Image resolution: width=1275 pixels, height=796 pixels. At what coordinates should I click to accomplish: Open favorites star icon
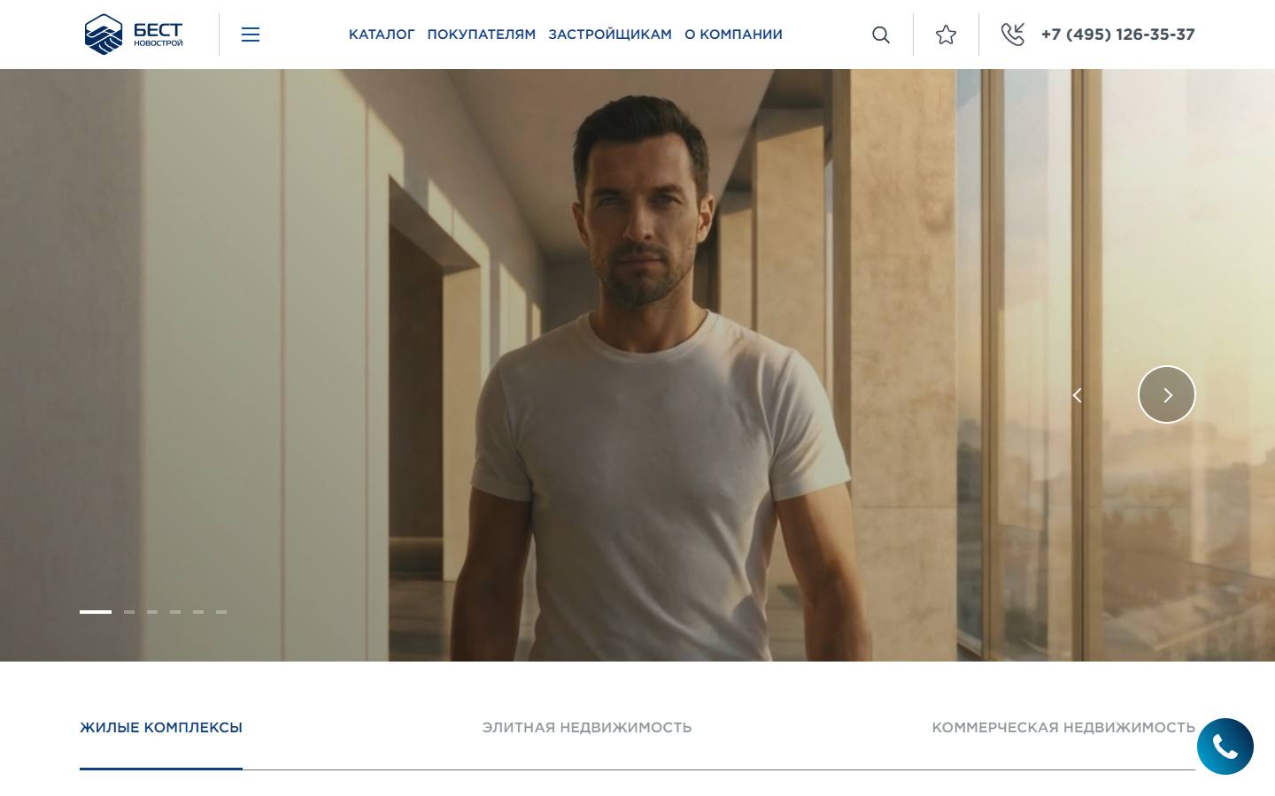946,34
